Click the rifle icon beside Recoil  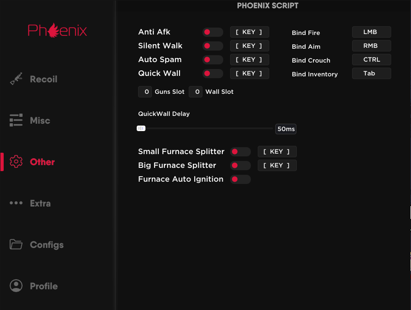coord(16,79)
